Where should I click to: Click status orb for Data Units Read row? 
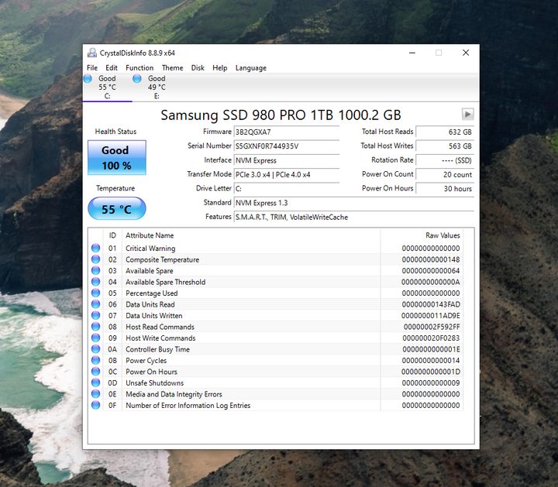click(96, 304)
